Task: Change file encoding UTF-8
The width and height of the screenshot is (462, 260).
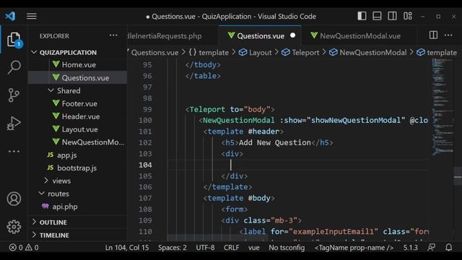Action: pyautogui.click(x=205, y=248)
